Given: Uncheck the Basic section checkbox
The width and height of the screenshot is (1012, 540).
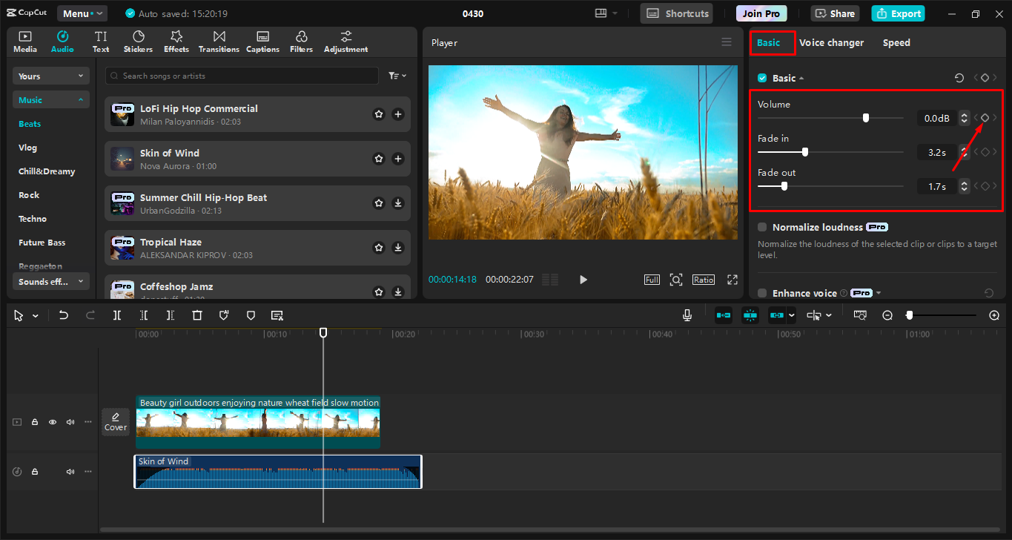Looking at the screenshot, I should (x=762, y=78).
